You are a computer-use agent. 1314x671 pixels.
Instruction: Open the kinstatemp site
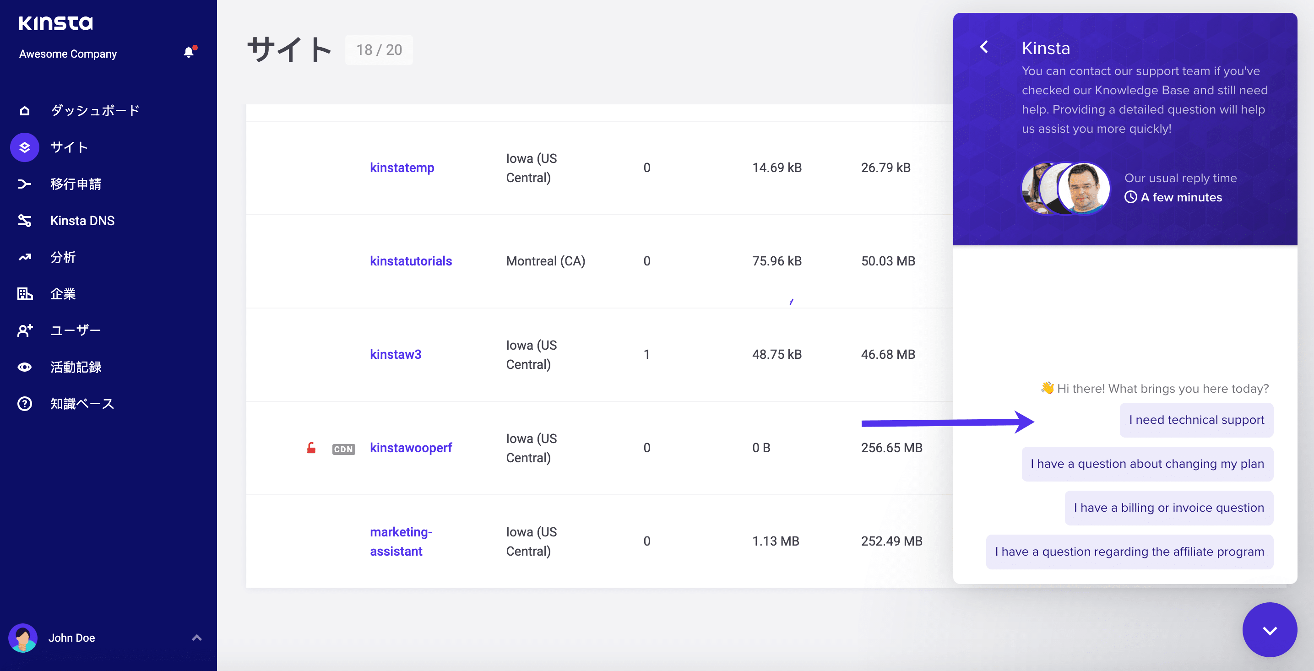(x=402, y=168)
